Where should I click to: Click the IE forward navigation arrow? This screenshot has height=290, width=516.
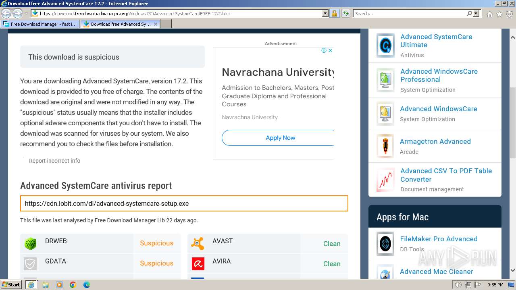[x=17, y=13]
